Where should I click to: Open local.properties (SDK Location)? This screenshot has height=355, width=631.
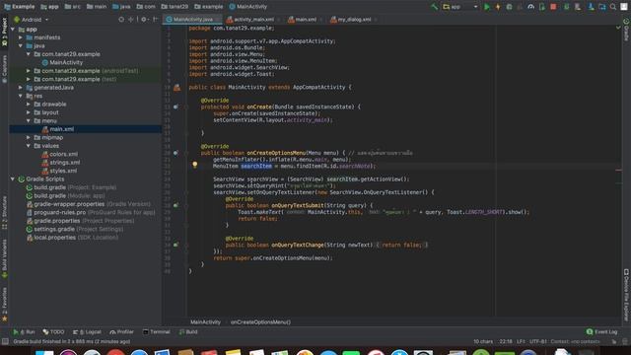tap(72, 238)
